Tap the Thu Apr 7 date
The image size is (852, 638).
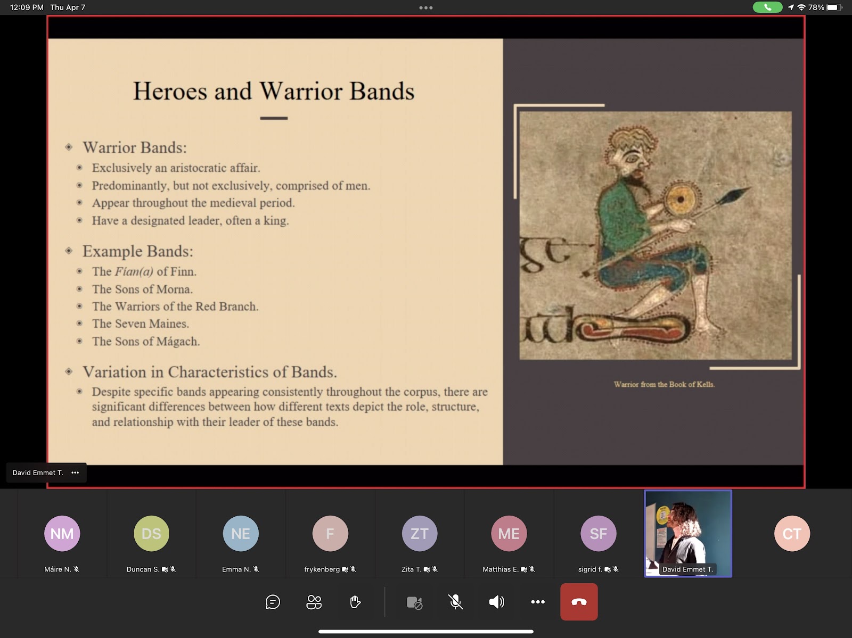[x=68, y=7]
